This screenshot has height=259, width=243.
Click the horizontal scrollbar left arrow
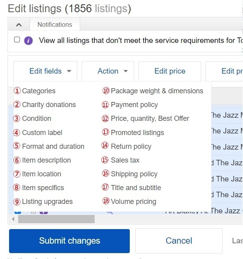[x=14, y=219]
